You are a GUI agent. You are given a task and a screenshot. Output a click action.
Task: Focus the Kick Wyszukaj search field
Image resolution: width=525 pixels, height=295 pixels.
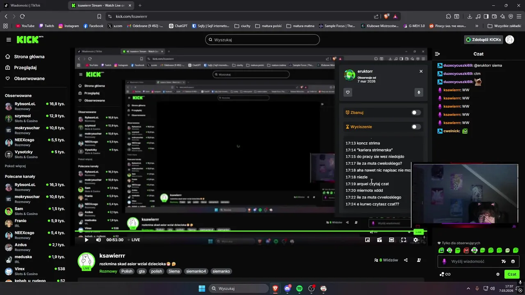(262, 40)
